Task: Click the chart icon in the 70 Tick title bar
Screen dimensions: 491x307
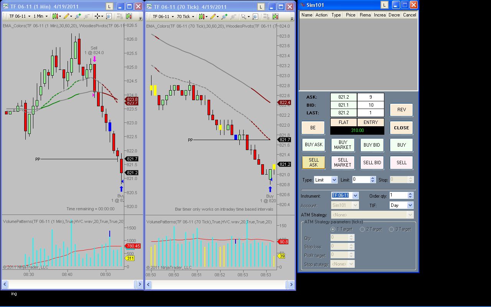Action: 150,7
